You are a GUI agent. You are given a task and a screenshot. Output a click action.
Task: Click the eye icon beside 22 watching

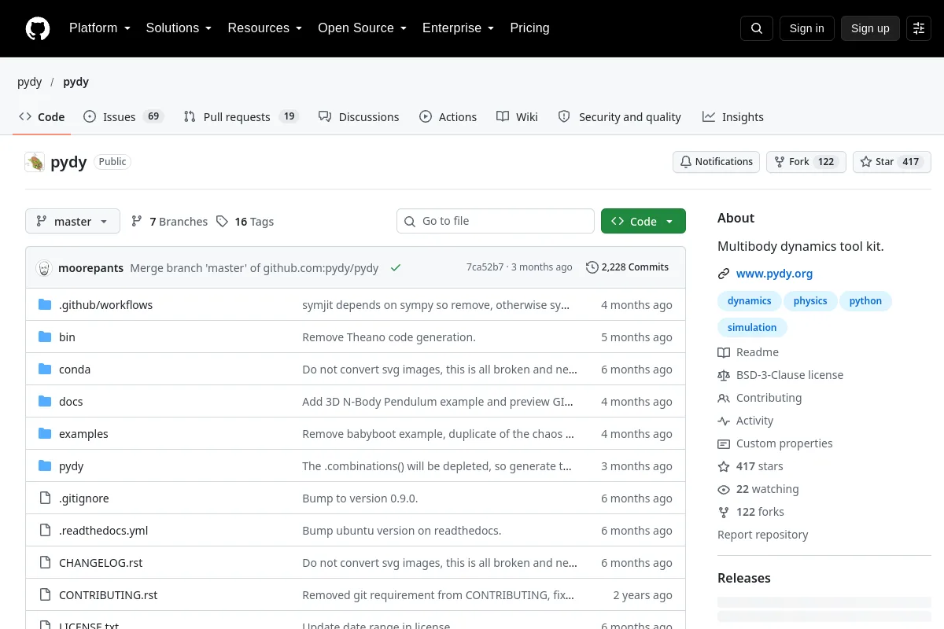pos(724,490)
